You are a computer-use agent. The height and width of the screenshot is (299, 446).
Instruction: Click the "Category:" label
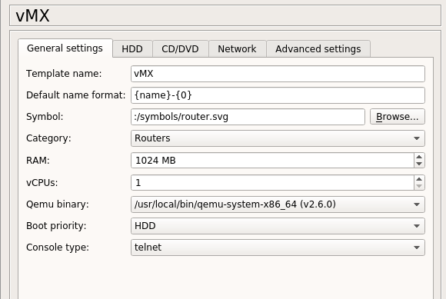pyautogui.click(x=48, y=138)
